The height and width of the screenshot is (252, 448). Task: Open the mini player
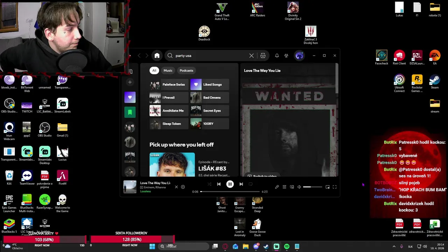(x=328, y=187)
